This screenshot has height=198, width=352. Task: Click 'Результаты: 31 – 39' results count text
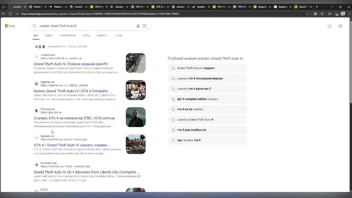[x=67, y=46]
